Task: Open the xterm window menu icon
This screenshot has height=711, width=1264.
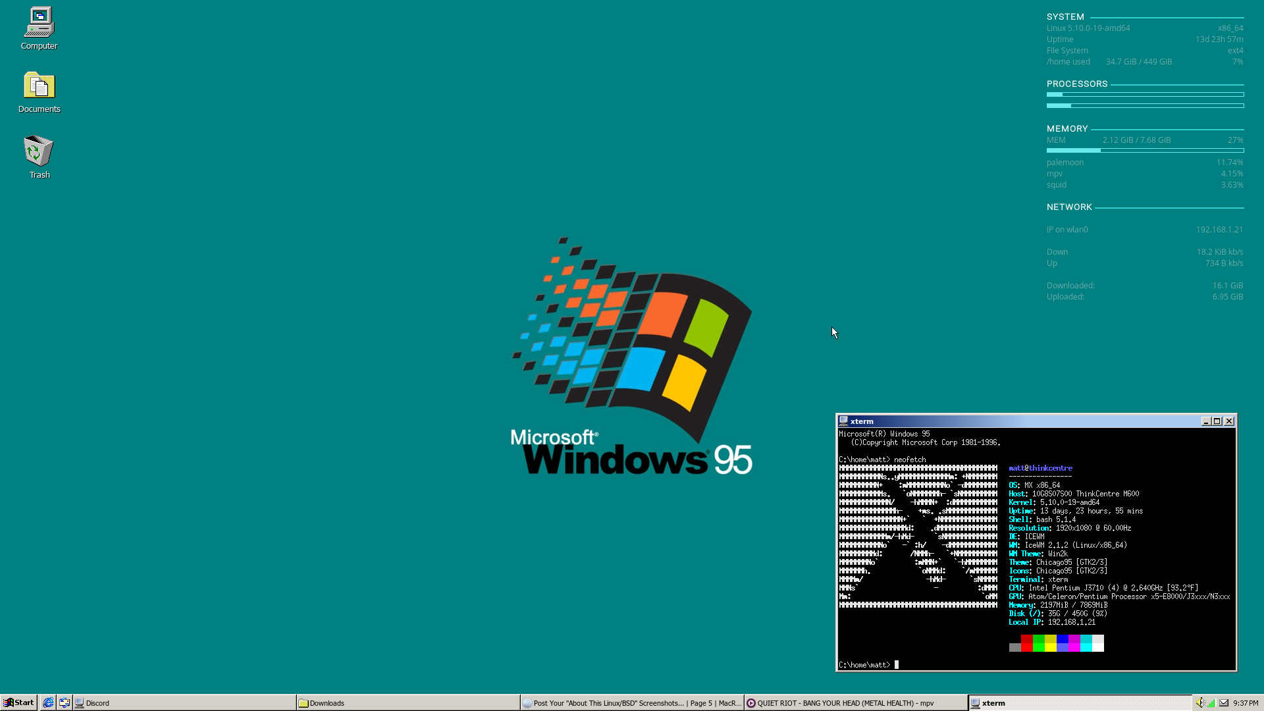Action: pos(843,421)
